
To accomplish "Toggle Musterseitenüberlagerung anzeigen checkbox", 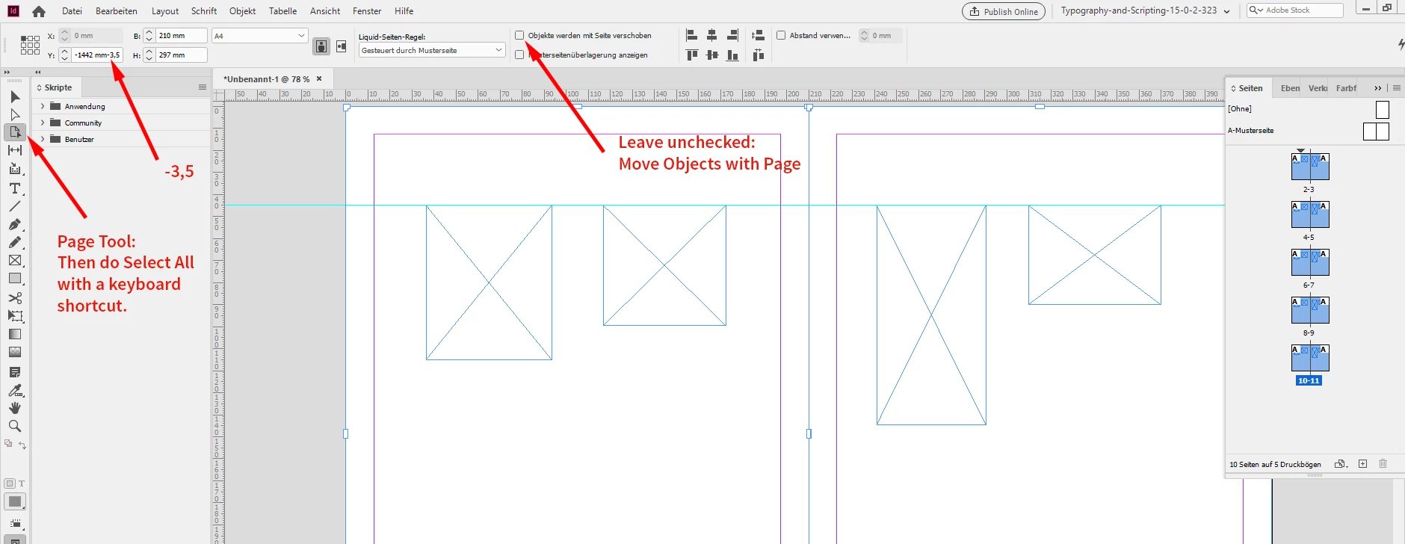I will (519, 55).
